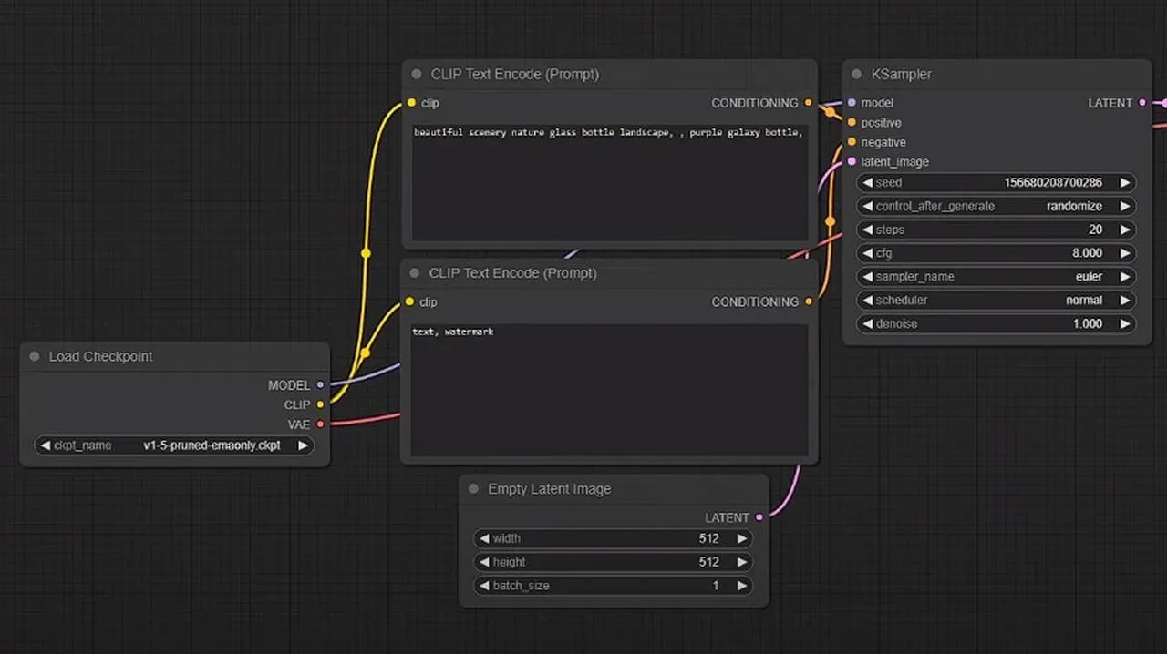This screenshot has width=1167, height=654.
Task: Select next checkpoint with ckpt_name right arrow
Action: 304,445
